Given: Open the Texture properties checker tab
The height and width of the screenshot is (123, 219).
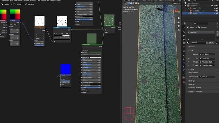Looking at the screenshot, I should (184, 82).
